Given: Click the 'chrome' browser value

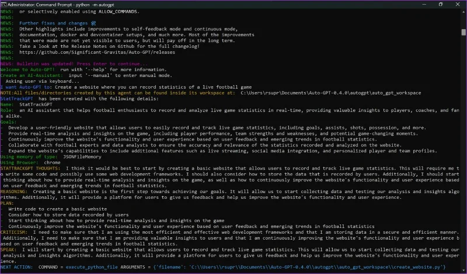Looking at the screenshot, I should click(52, 163).
